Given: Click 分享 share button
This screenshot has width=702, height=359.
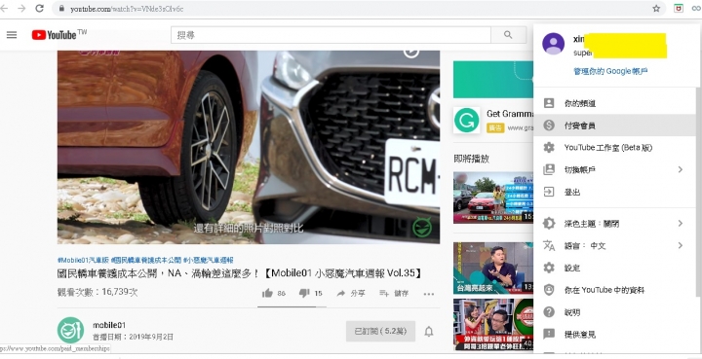Looking at the screenshot, I should click(351, 294).
